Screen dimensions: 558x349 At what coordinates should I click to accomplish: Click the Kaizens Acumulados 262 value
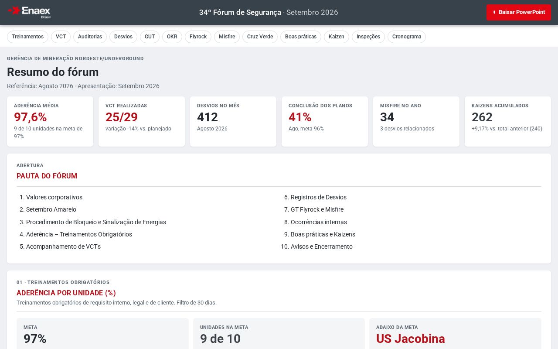pyautogui.click(x=482, y=117)
